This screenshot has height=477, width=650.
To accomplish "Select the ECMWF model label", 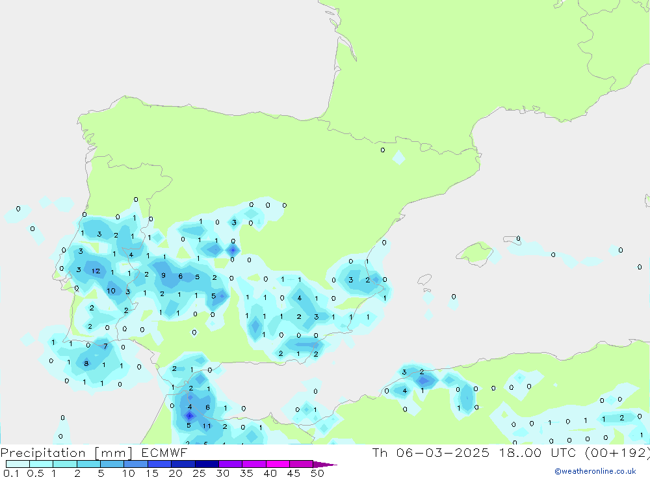I will click(x=164, y=452).
